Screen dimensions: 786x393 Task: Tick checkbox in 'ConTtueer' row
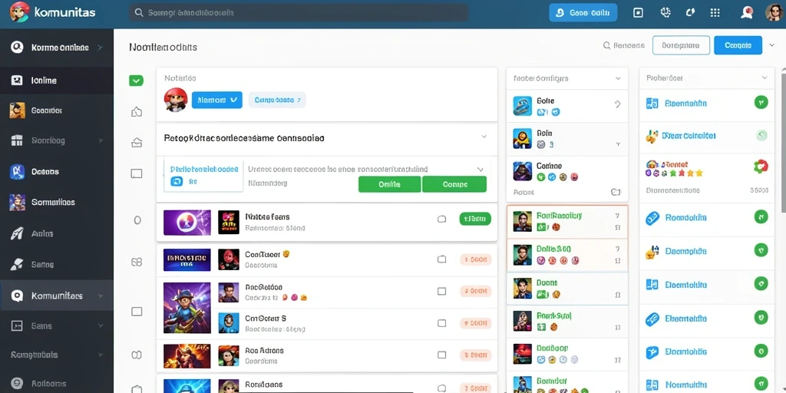(441, 259)
